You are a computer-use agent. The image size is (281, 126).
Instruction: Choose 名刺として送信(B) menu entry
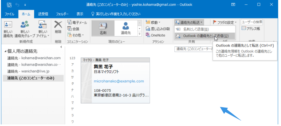(x=204, y=29)
